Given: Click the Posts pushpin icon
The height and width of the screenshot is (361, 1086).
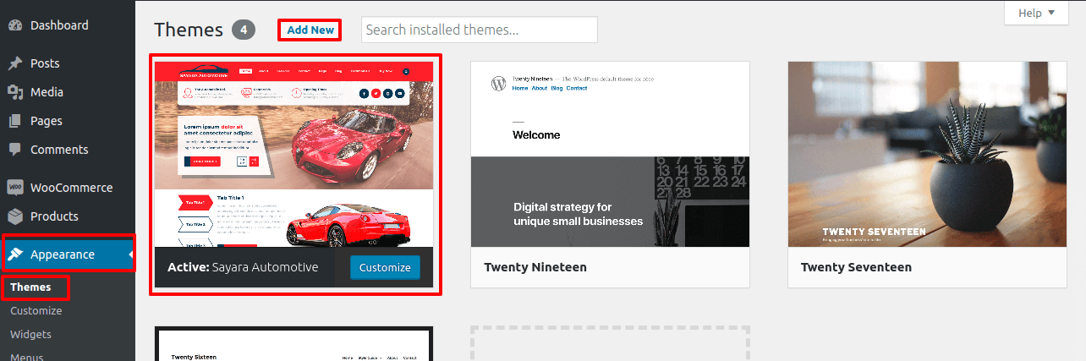Looking at the screenshot, I should point(14,63).
